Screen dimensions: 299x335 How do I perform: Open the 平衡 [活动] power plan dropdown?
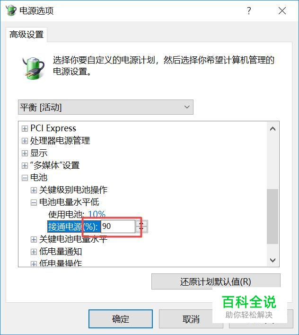pos(106,107)
